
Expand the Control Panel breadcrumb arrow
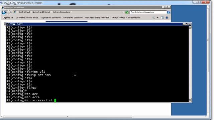[x=31, y=12]
